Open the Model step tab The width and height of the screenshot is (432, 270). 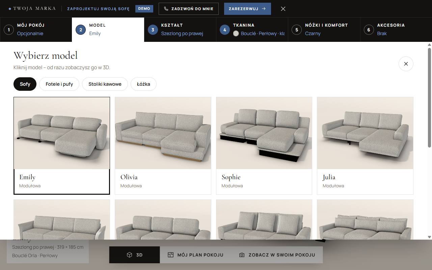[x=108, y=30]
